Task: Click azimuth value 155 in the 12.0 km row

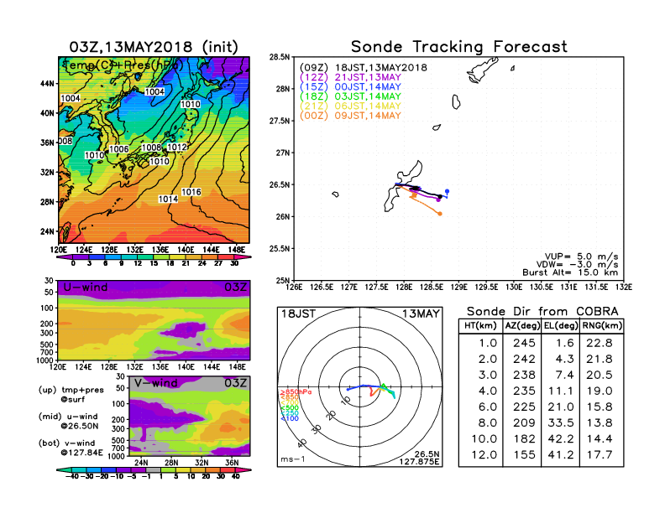Action: point(524,455)
